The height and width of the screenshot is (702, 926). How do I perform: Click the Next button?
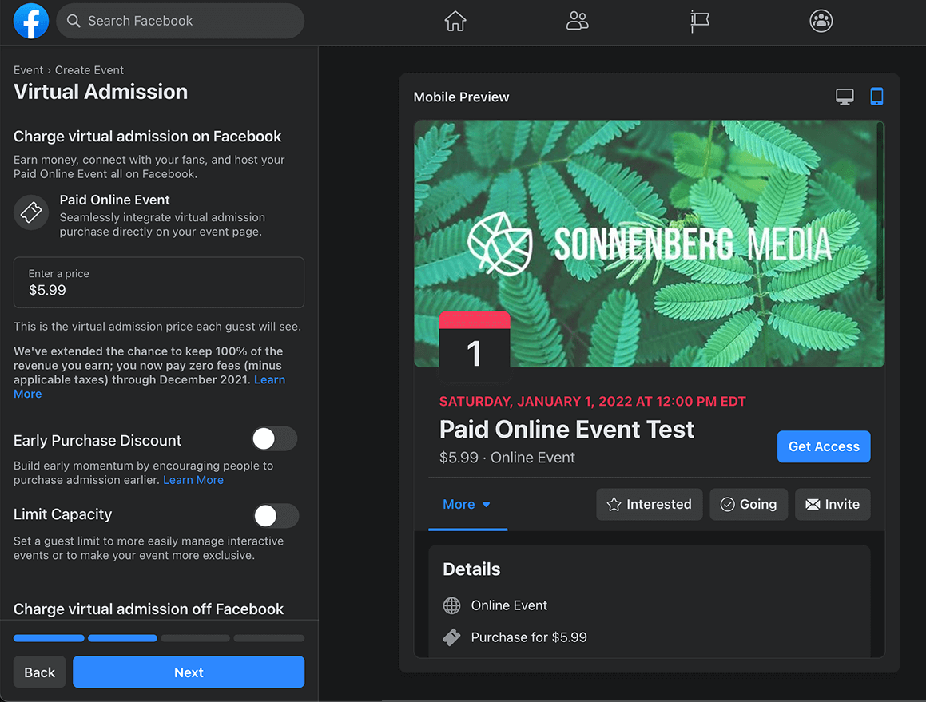coord(189,672)
